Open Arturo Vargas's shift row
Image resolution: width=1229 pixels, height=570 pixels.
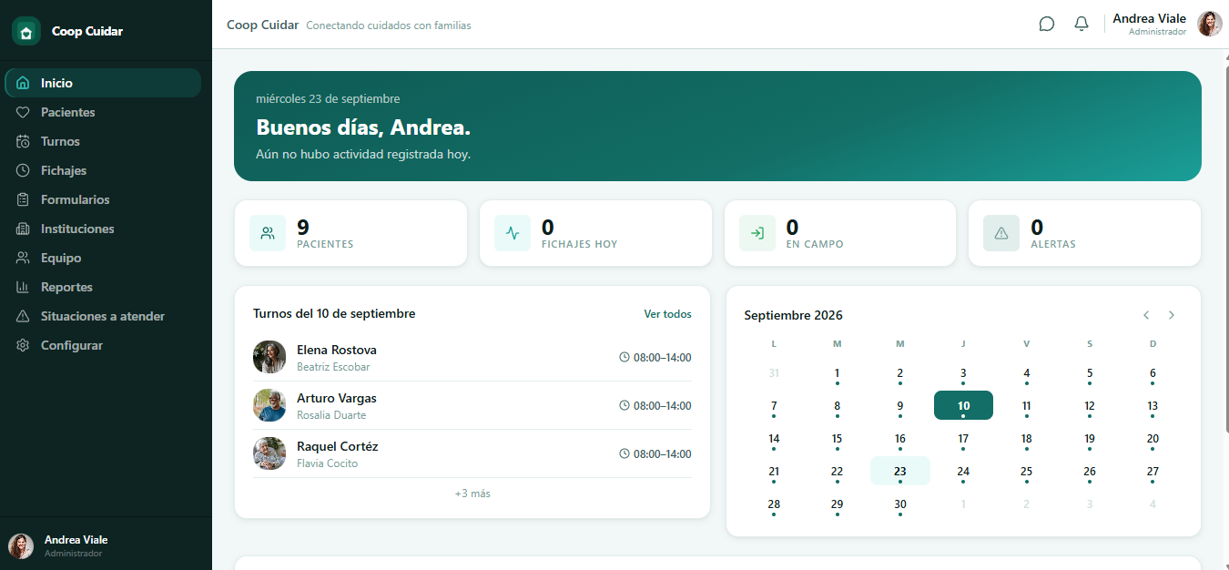472,405
